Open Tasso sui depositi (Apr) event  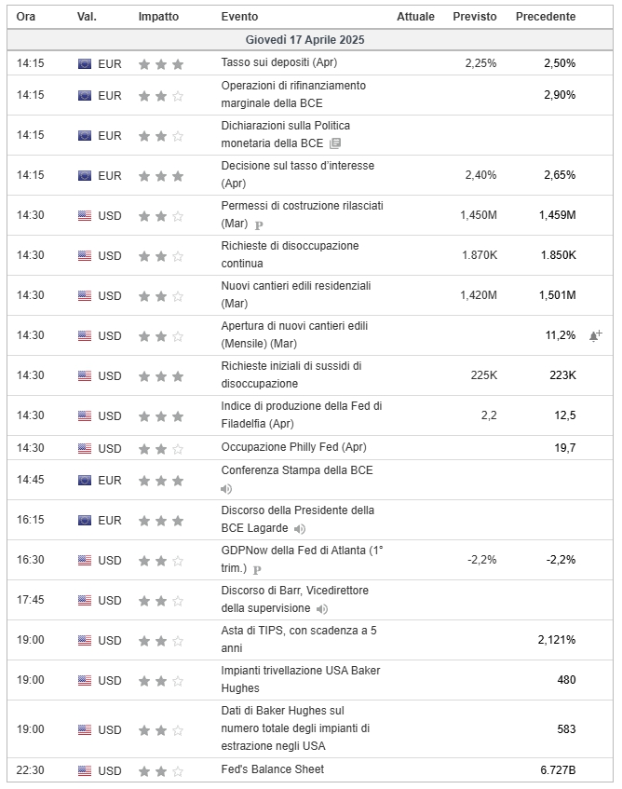pyautogui.click(x=279, y=62)
